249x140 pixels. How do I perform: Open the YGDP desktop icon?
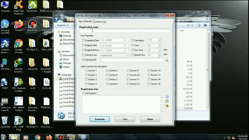(x=4, y=84)
